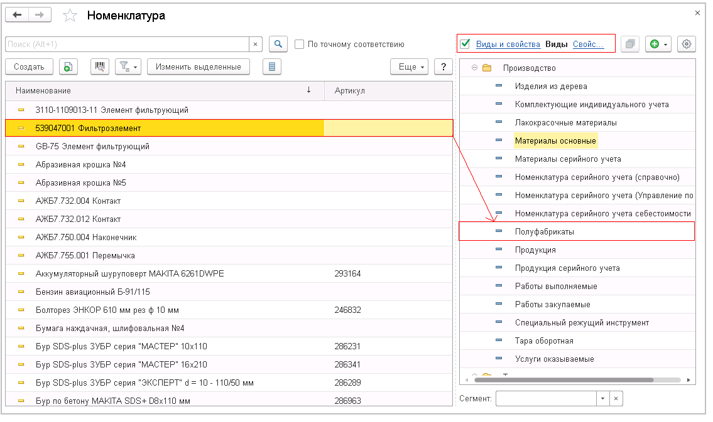Open the Сегмент dropdown list
Viewport: 713px width, 422px height.
pos(602,399)
